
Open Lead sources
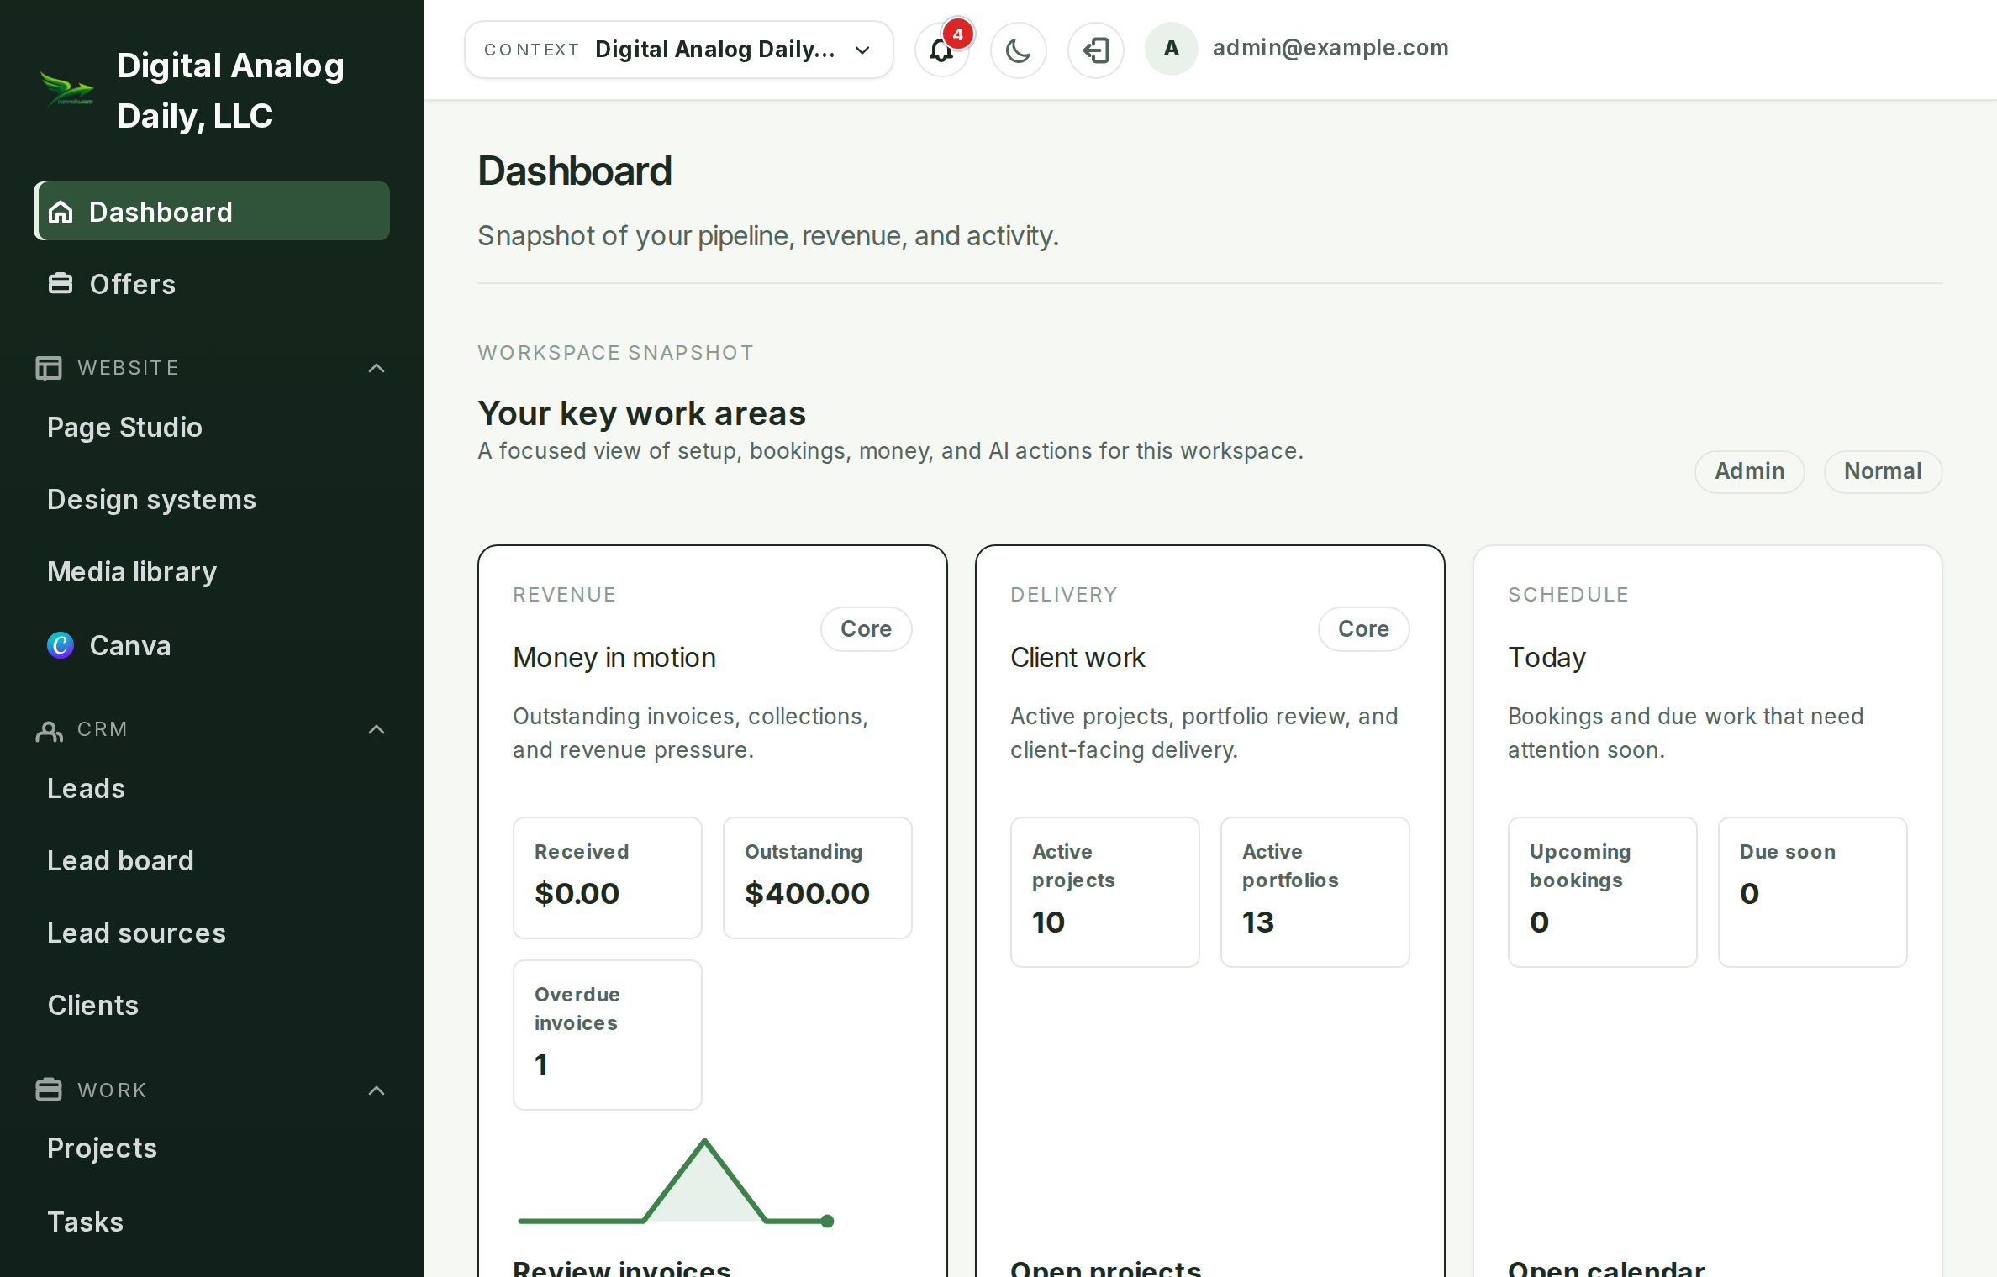(136, 933)
